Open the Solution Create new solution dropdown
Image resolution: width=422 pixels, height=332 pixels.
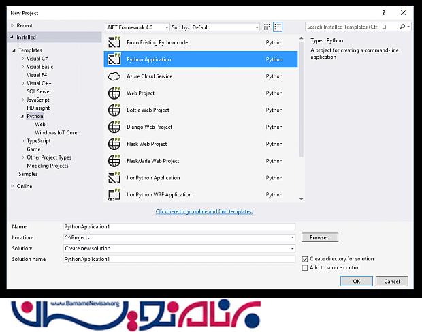click(x=292, y=248)
